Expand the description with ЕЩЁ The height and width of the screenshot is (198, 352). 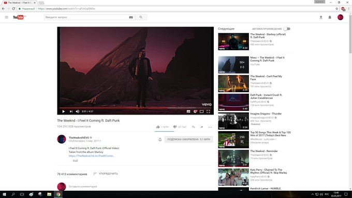(x=76, y=161)
